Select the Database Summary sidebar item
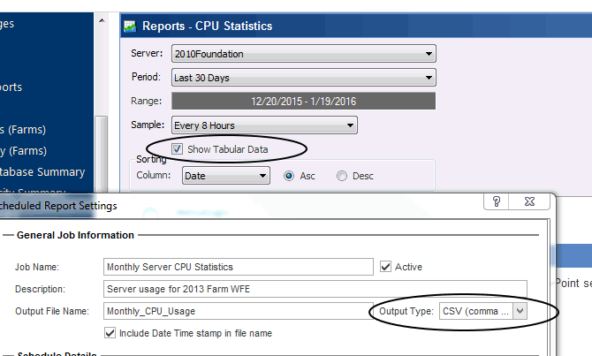Viewport: 592px width, 356px height. (43, 171)
